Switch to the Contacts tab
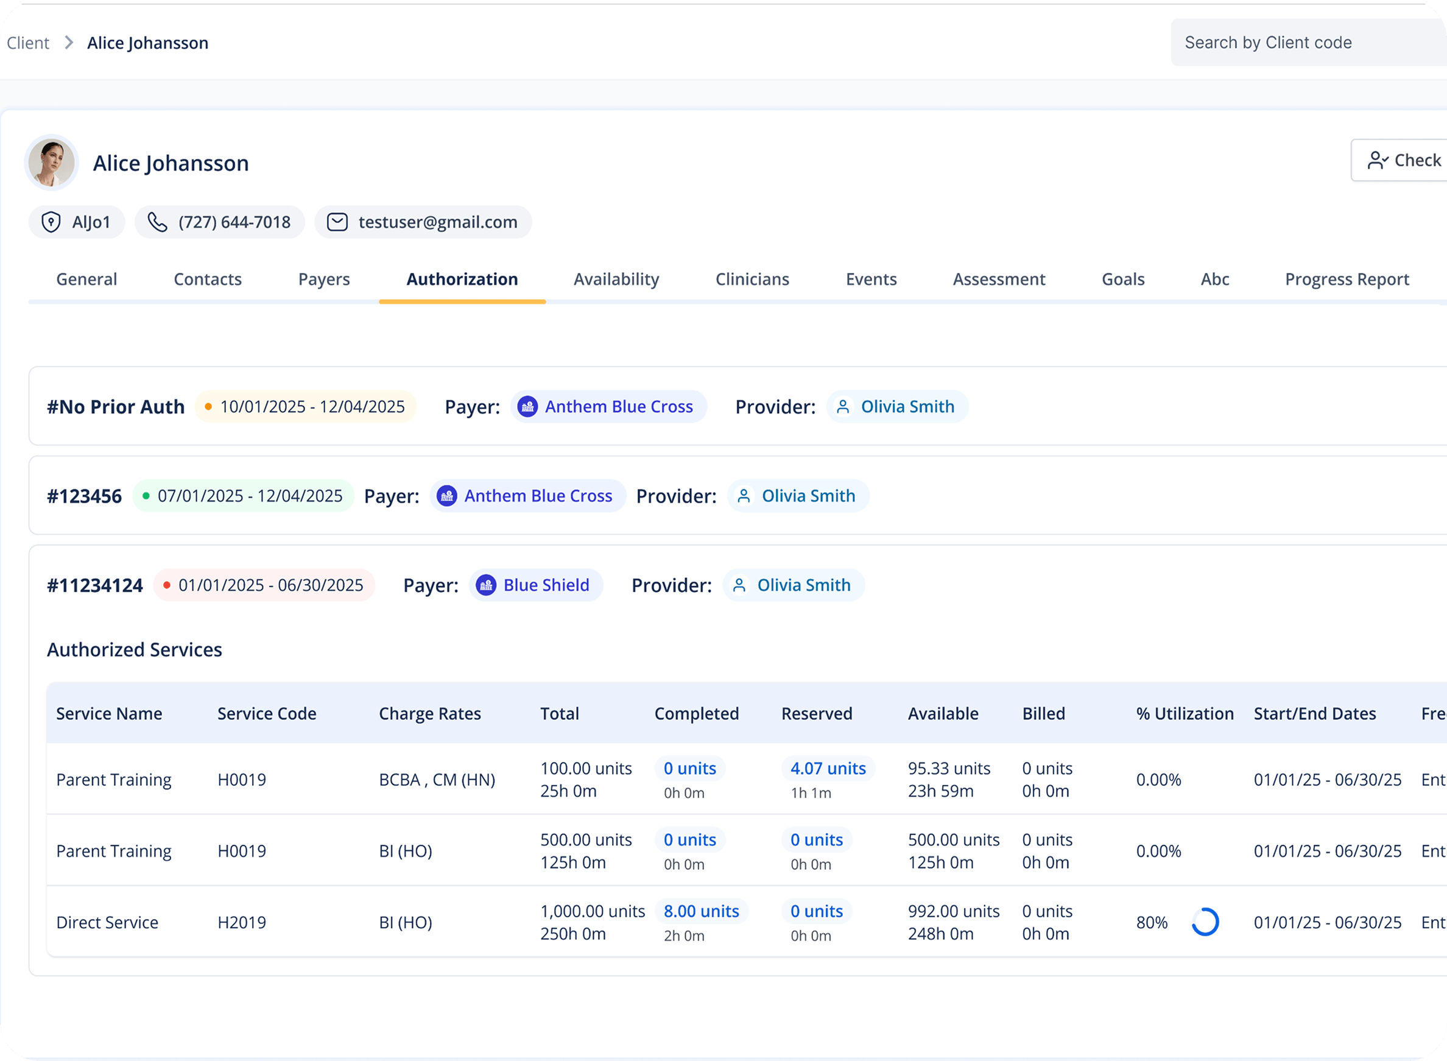Image resolution: width=1447 pixels, height=1061 pixels. [208, 280]
